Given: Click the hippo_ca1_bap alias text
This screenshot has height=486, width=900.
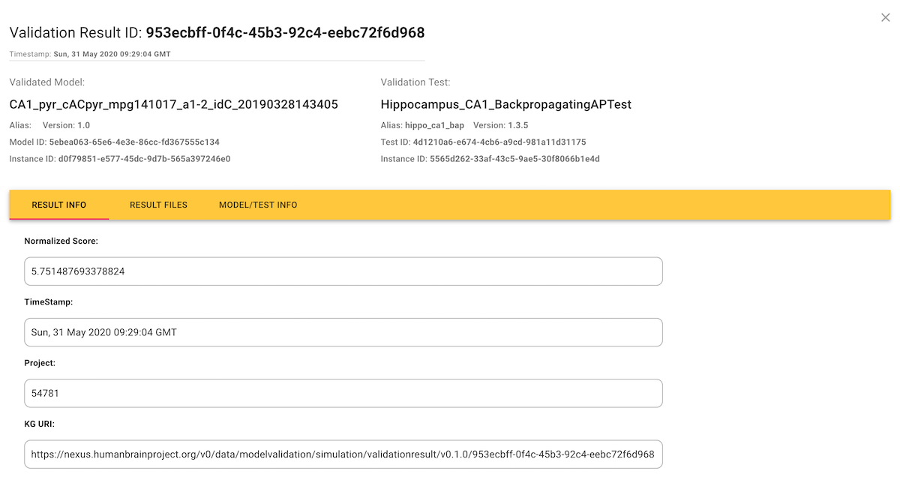Looking at the screenshot, I should click(x=434, y=125).
